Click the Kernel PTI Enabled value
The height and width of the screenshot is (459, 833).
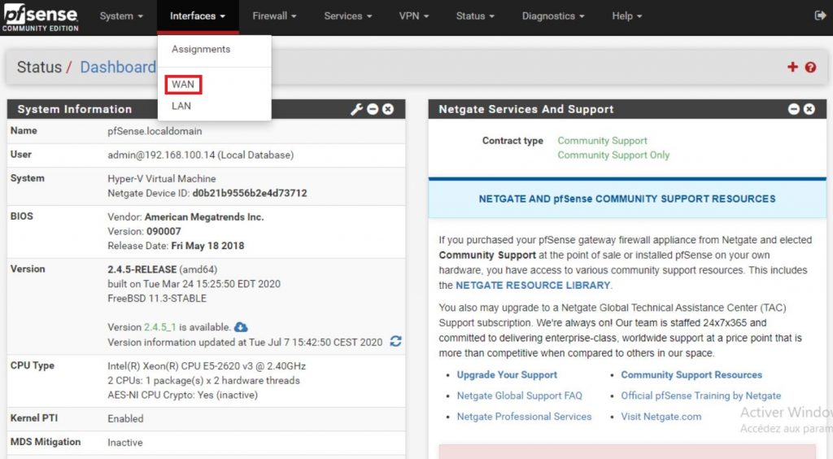[x=125, y=418]
